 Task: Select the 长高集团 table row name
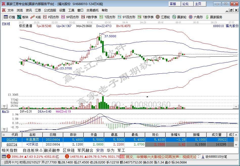pyautogui.click(x=32, y=139)
